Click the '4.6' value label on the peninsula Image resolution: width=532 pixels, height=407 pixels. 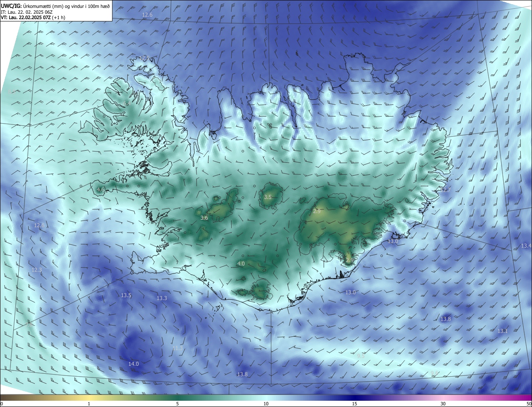click(100, 189)
